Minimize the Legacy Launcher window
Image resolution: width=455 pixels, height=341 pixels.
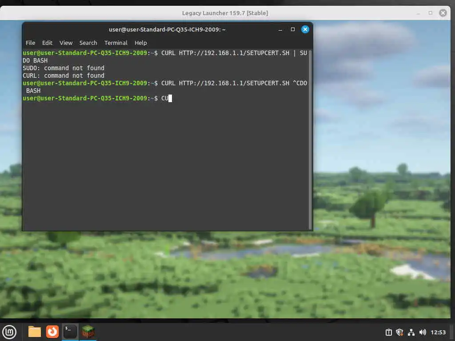(418, 13)
